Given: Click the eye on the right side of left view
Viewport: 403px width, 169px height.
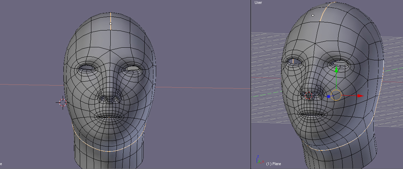Looking at the screenshot, I should [x=133, y=69].
